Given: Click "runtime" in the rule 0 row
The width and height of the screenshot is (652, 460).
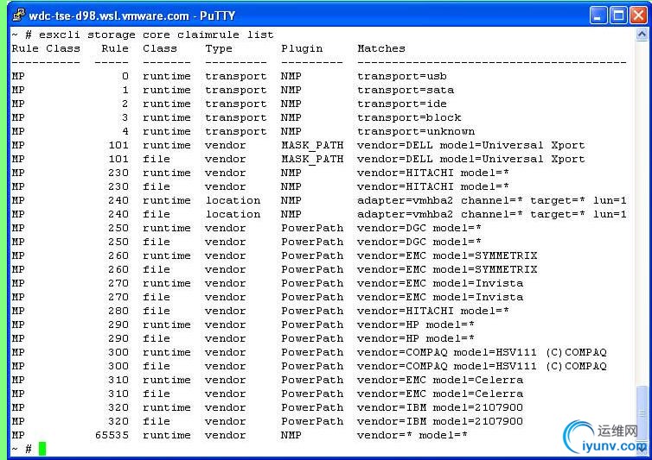Looking at the screenshot, I should tap(167, 77).
